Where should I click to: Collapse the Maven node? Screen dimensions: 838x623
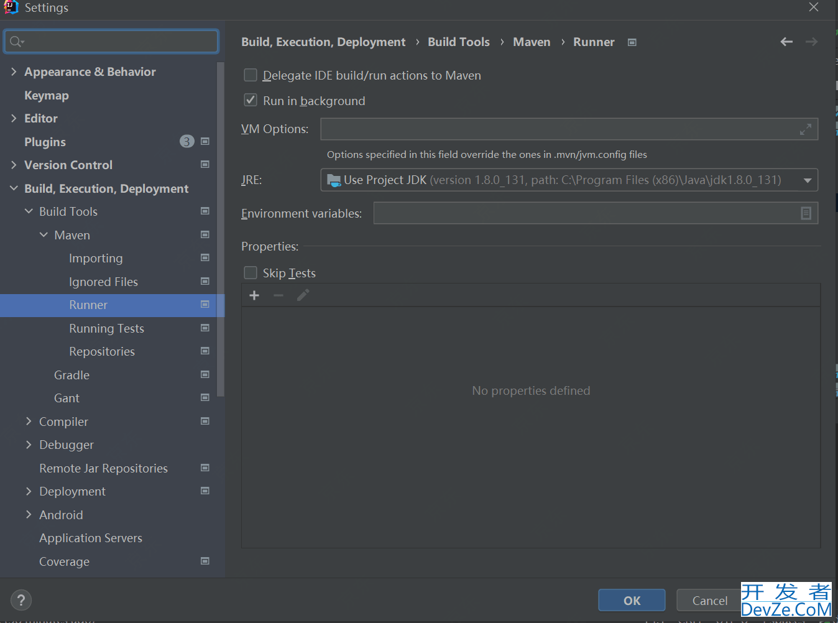44,235
